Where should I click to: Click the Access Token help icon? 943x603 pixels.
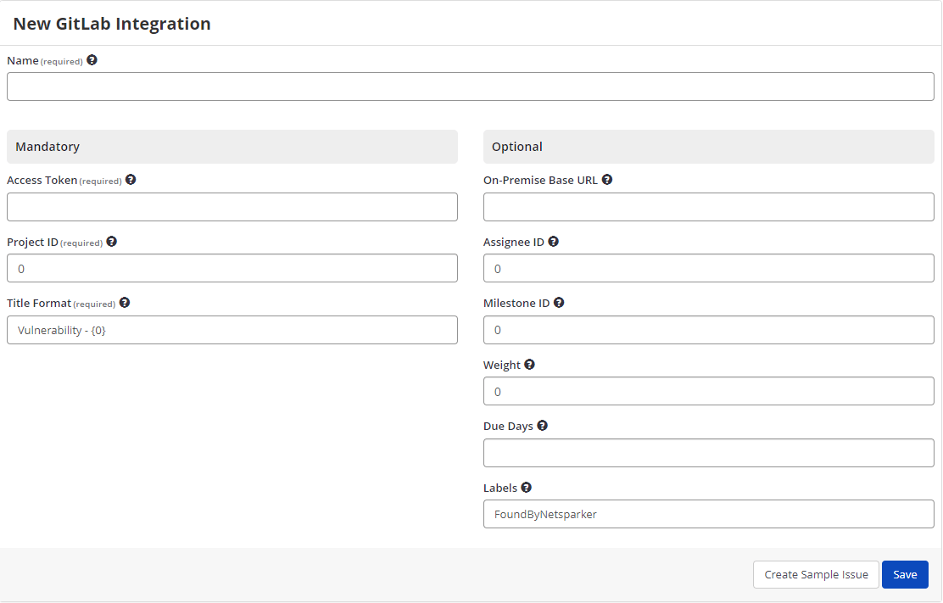(131, 179)
